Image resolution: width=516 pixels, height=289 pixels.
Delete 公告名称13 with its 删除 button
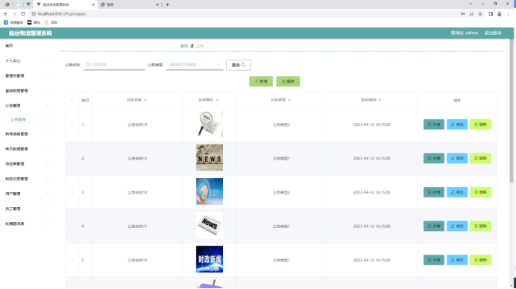(x=480, y=158)
